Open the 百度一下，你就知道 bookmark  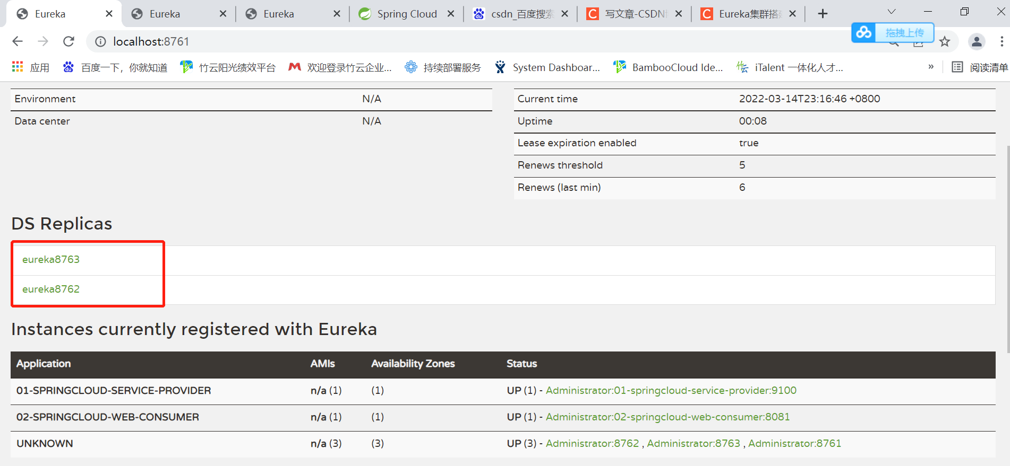(x=115, y=67)
